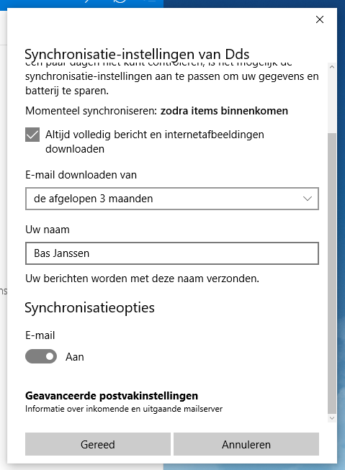
Task: Click 'Informatie over inkomende en uitgaande mailserver'
Action: point(124,409)
